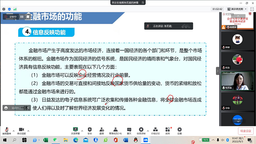Image resolution: width=256 pixels, height=144 pixels.
Task: Turn off camera with 停止视频
Action: click(22, 131)
